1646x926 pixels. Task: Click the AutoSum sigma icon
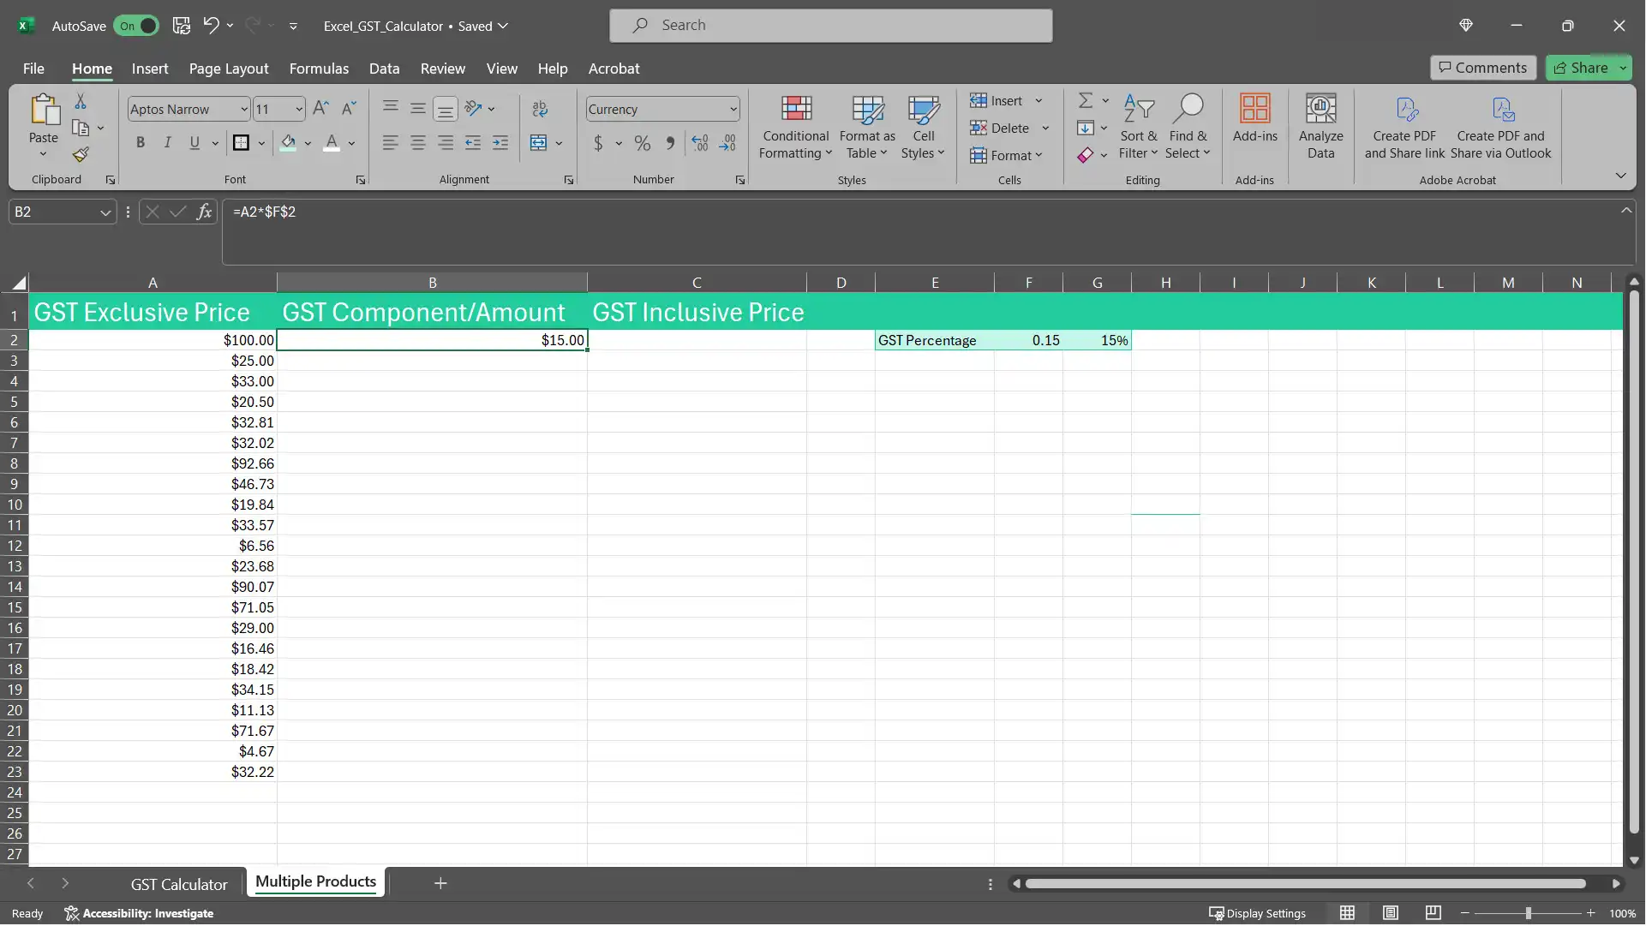1085,101
